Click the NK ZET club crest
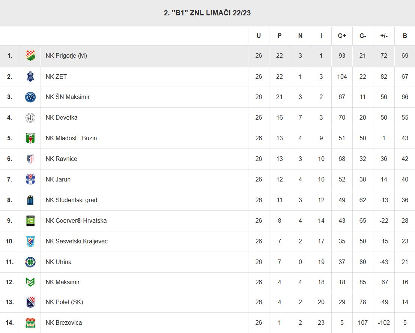 (30, 76)
